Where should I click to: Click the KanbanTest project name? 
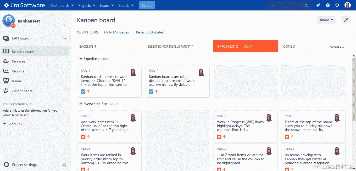click(29, 21)
